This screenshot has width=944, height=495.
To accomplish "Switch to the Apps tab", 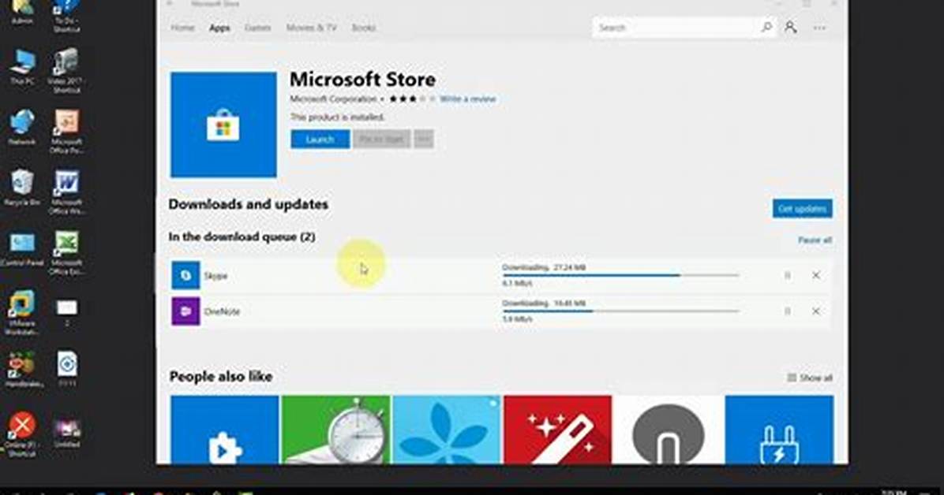I will 219,28.
